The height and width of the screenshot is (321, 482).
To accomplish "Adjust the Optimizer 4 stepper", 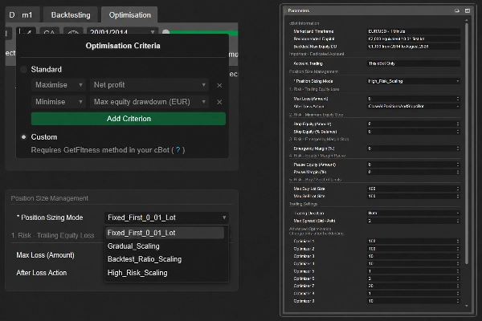I will (x=458, y=263).
